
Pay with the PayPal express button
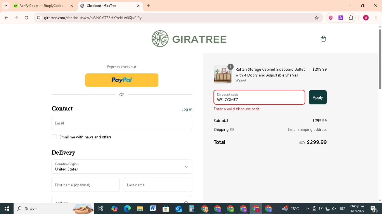[x=122, y=80]
